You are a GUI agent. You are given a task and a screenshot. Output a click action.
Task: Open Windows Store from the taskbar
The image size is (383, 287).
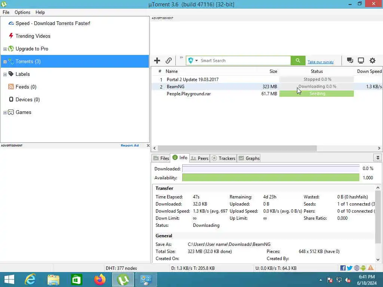tap(76, 280)
